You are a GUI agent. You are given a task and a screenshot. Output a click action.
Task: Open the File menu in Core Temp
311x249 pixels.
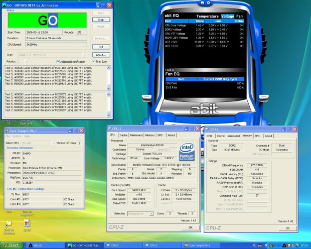(x=8, y=136)
